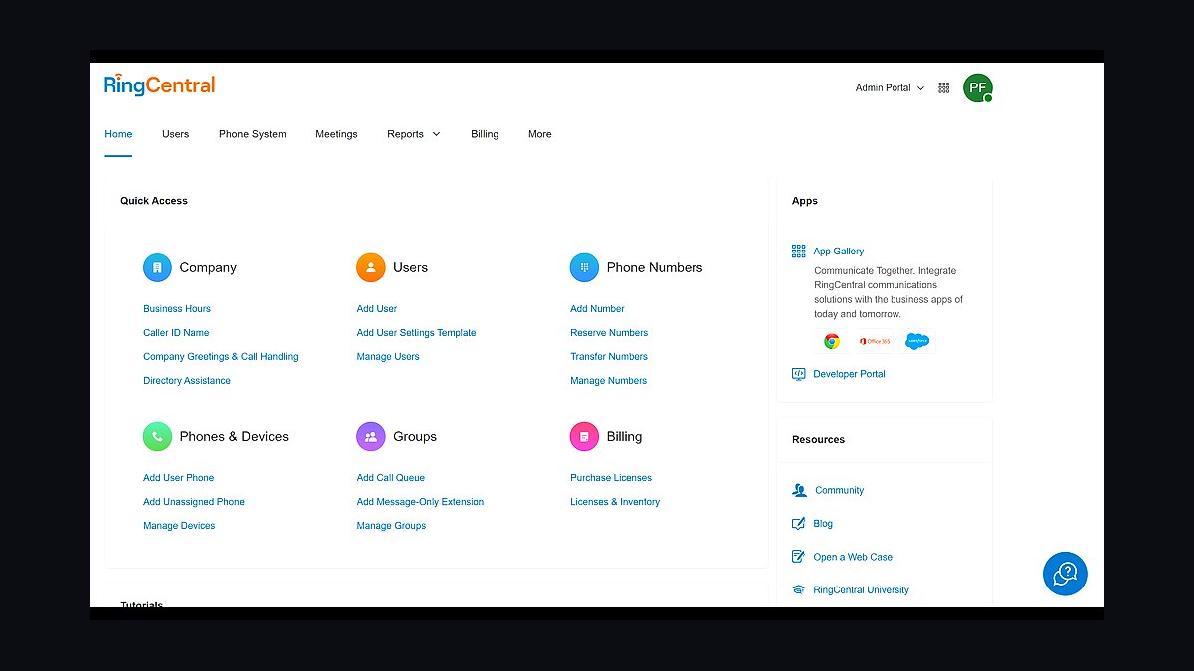Open the Business Hours link
1194x671 pixels.
177,309
